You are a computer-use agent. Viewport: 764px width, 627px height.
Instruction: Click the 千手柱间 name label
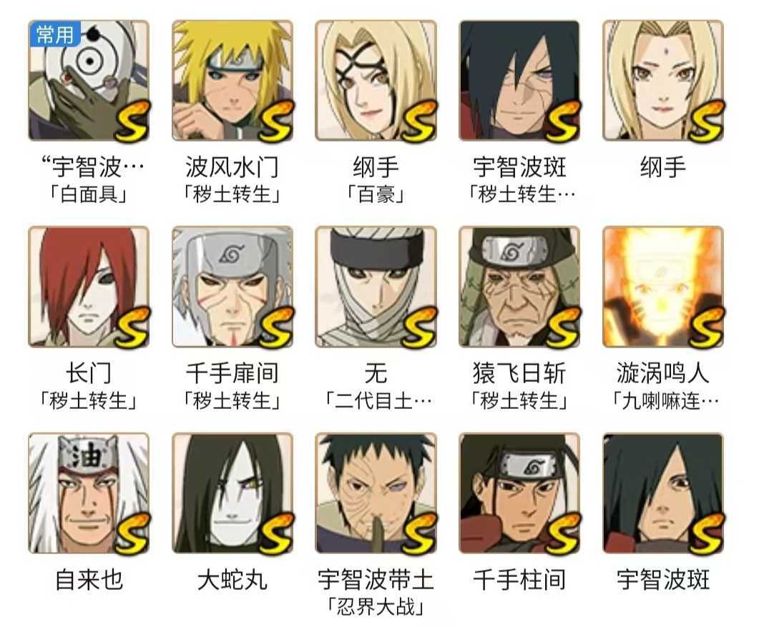(519, 580)
